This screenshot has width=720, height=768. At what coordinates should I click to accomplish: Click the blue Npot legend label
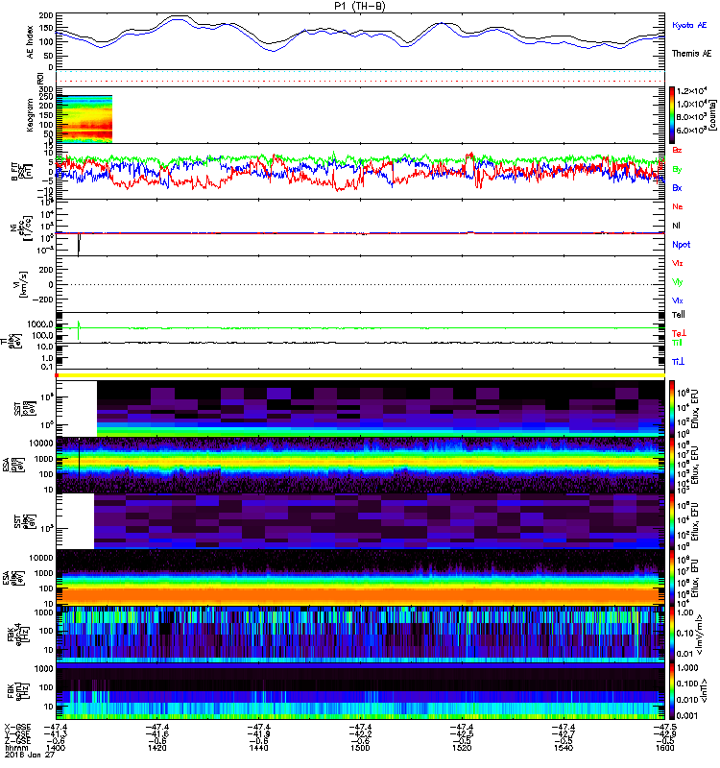coord(680,244)
